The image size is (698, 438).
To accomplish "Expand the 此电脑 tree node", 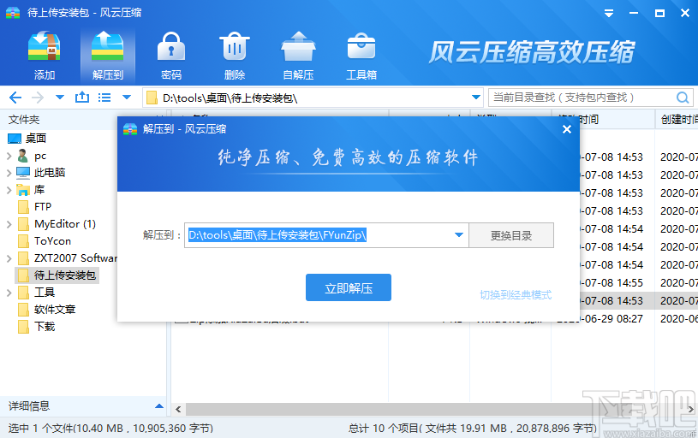I will coord(9,173).
